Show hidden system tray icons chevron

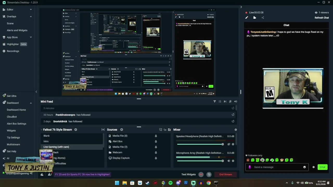(x=287, y=183)
